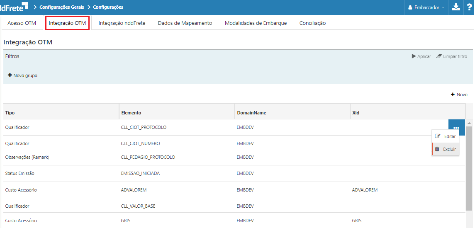The height and width of the screenshot is (228, 475).
Task: Click the download icon in header
Action: 456,7
